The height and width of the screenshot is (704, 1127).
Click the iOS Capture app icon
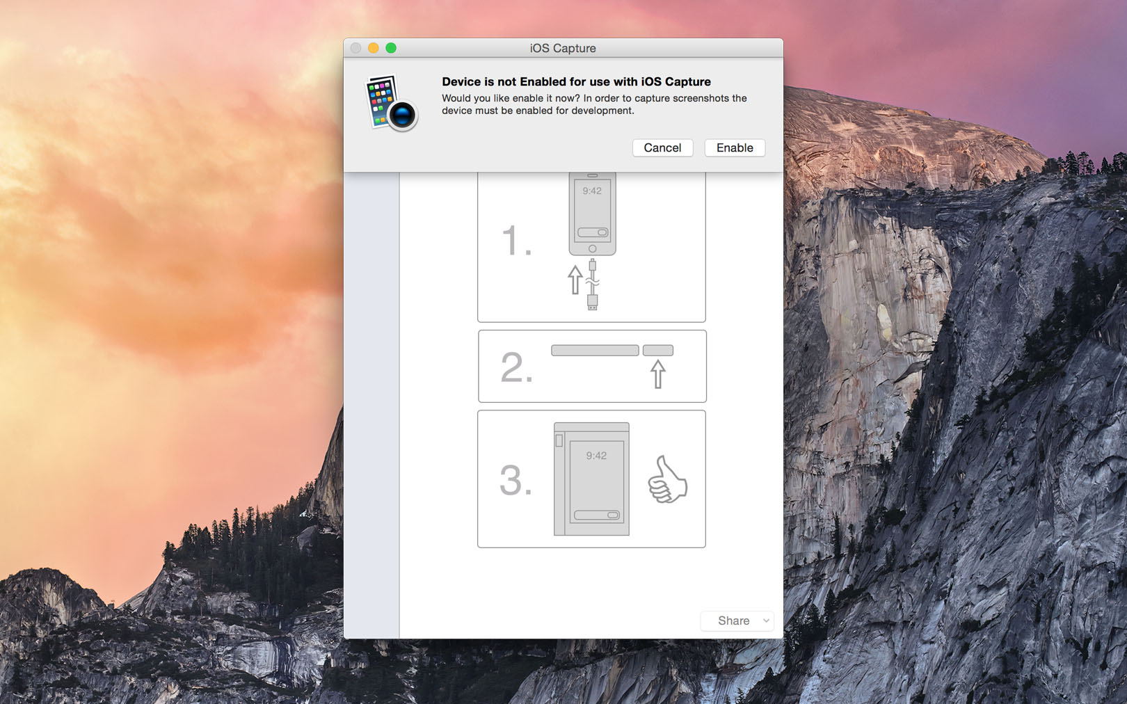(392, 103)
